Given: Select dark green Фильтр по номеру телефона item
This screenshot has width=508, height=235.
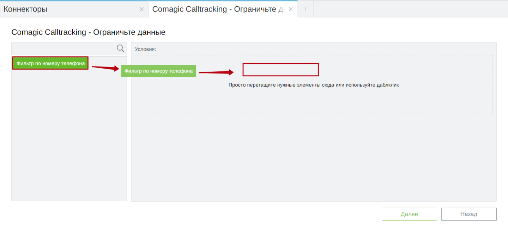Looking at the screenshot, I should pos(50,63).
